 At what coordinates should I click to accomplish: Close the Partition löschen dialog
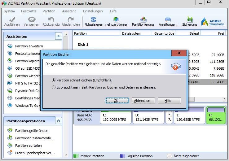pos(179,53)
